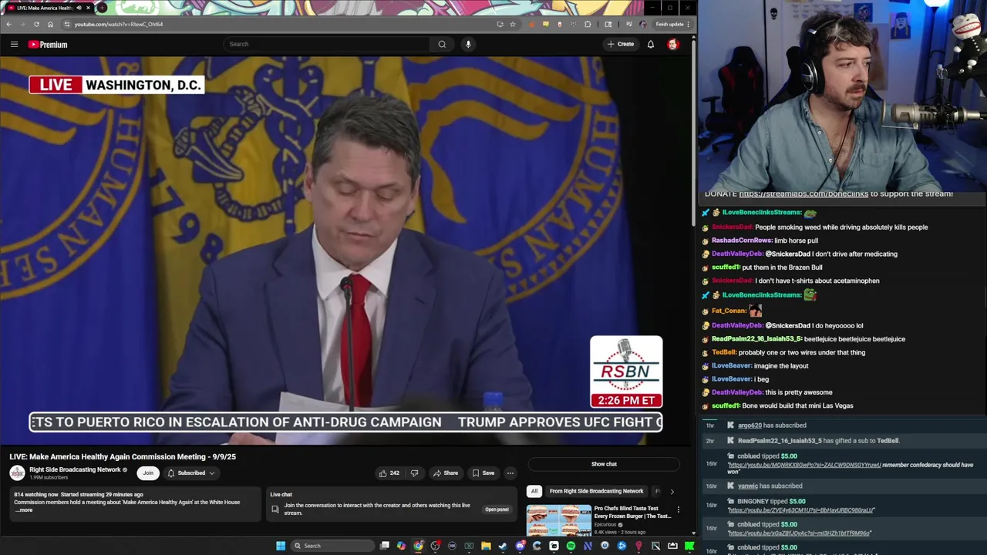The image size is (987, 555).
Task: Open options for Pro Chefs Blind Taste video
Action: click(x=678, y=510)
